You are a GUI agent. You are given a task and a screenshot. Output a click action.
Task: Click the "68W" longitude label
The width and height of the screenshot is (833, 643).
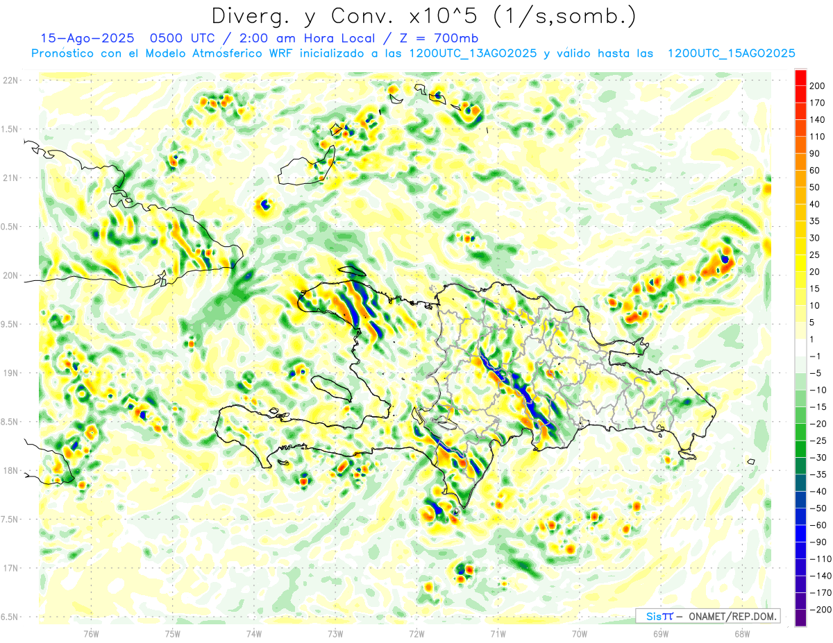click(x=742, y=633)
